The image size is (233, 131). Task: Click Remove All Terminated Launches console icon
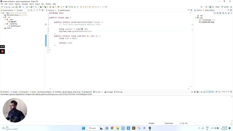[x=197, y=92]
